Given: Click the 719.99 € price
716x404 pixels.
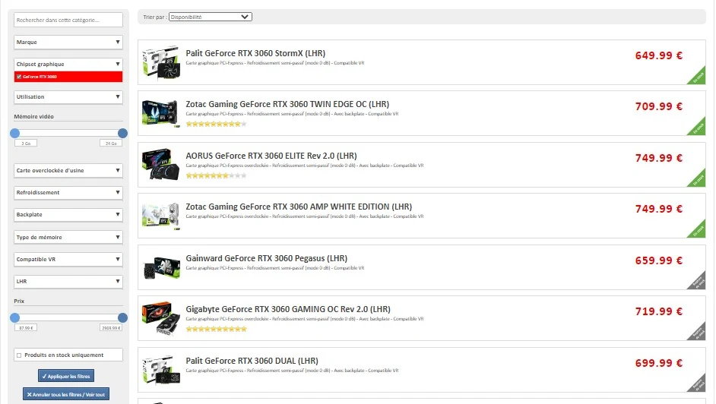Looking at the screenshot, I should tap(658, 311).
